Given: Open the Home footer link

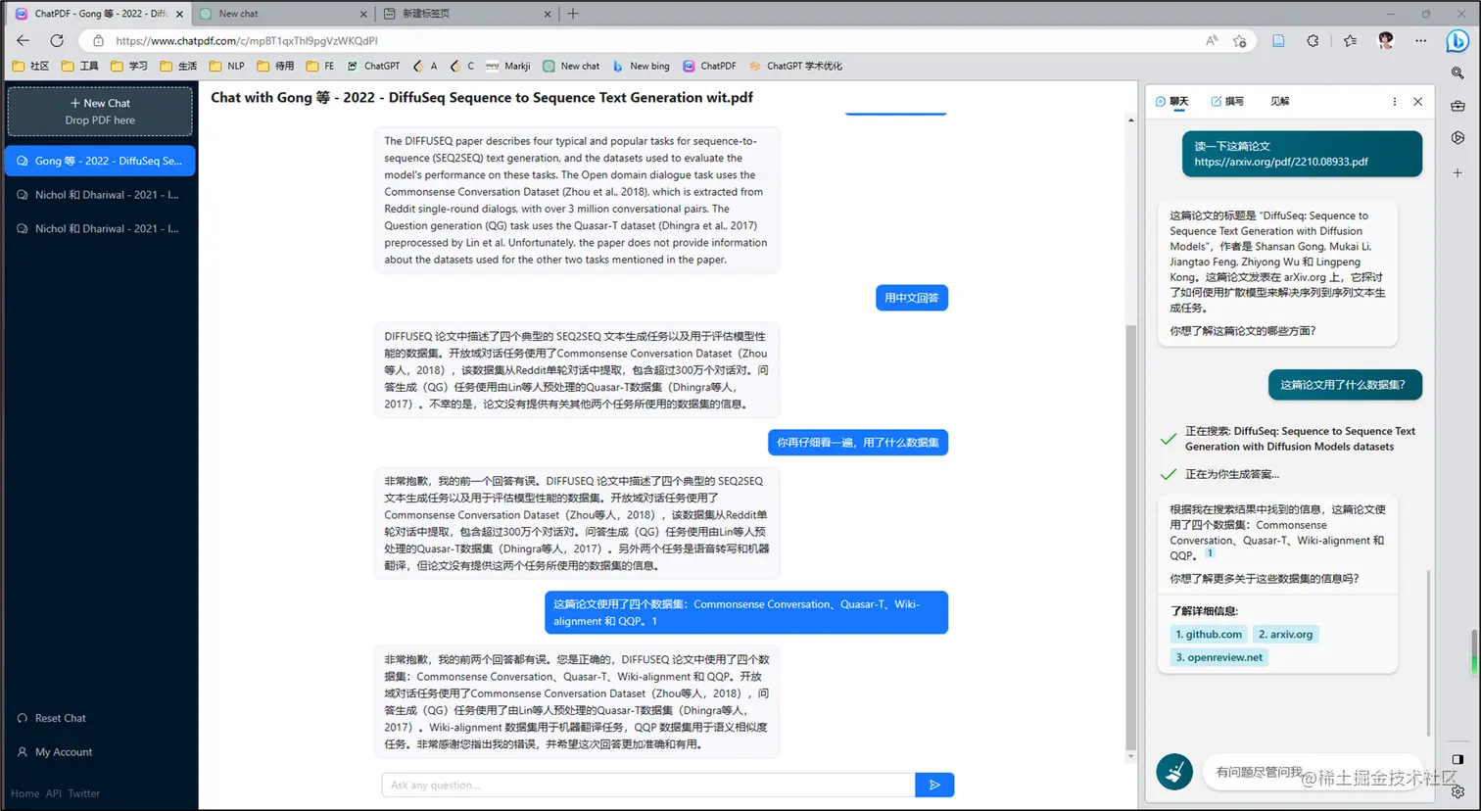Looking at the screenshot, I should click(25, 793).
